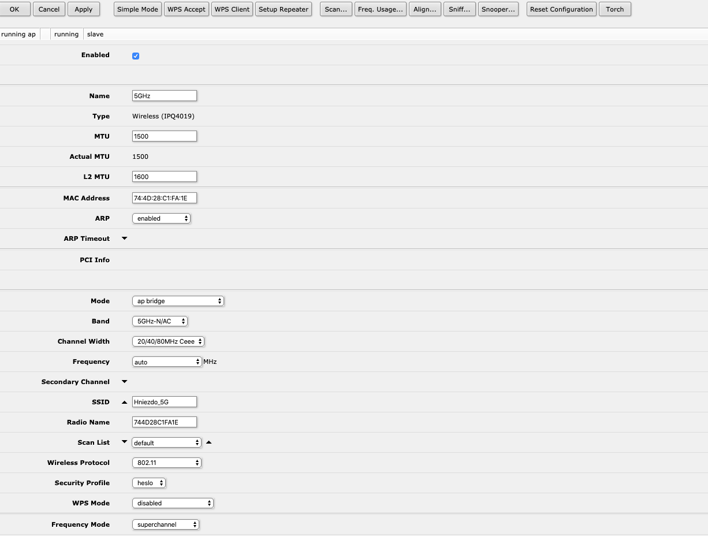
Task: Open Freq. Usage... tool
Action: click(x=381, y=9)
